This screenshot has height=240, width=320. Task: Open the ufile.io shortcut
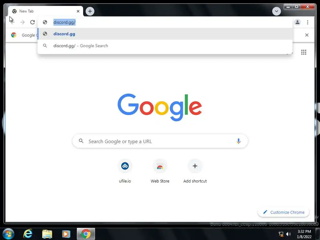point(125,171)
